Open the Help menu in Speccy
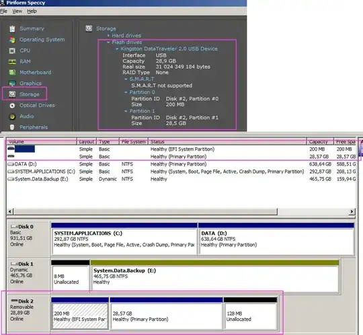This screenshot has height=335, width=363. (x=32, y=11)
